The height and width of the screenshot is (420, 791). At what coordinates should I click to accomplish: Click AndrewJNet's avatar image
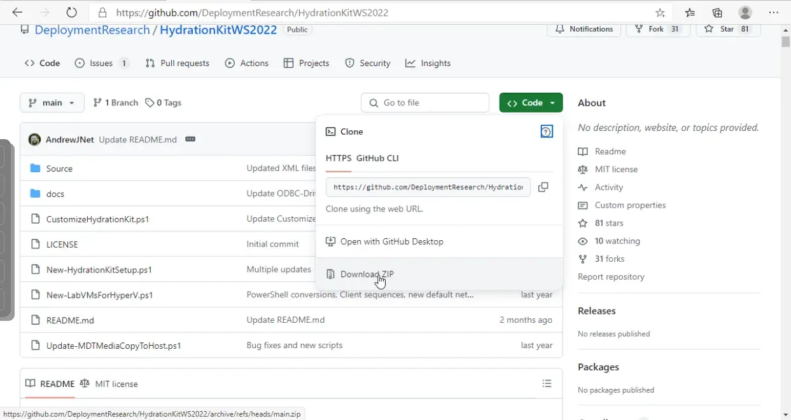click(34, 140)
